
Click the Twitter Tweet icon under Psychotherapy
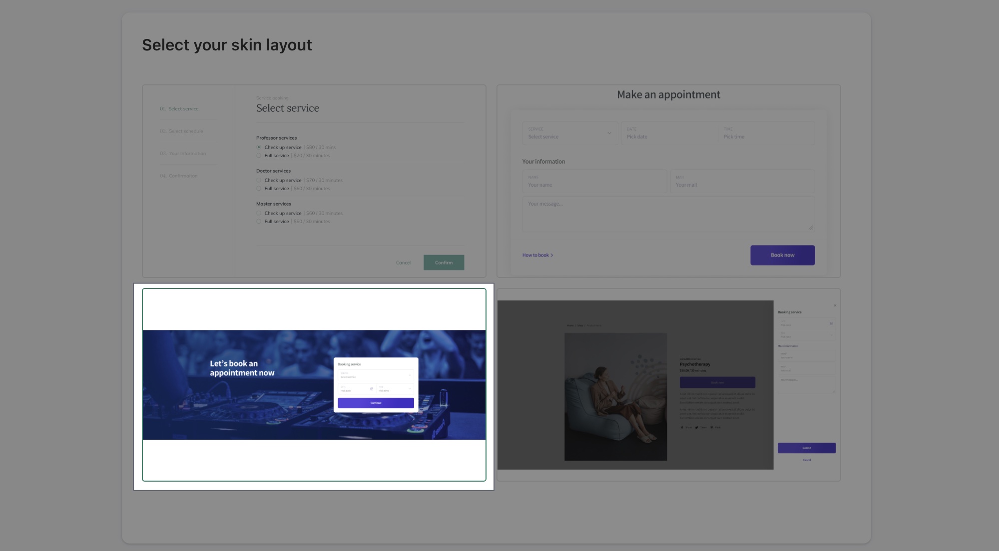[696, 428]
